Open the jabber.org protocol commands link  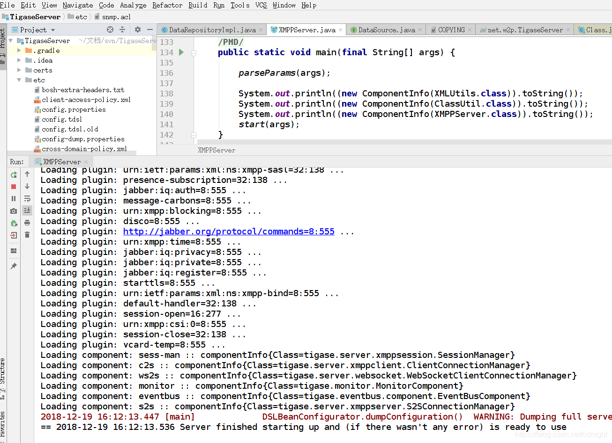(229, 232)
